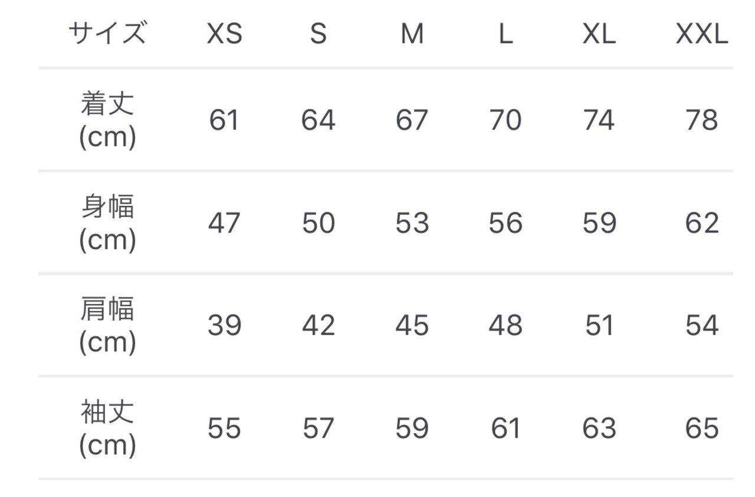The height and width of the screenshot is (497, 755).
Task: Click the サイズ header cell
Action: [x=107, y=34]
